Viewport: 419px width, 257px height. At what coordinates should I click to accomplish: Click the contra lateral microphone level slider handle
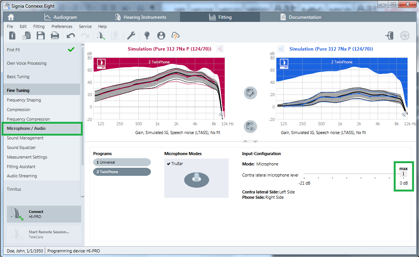[403, 174]
